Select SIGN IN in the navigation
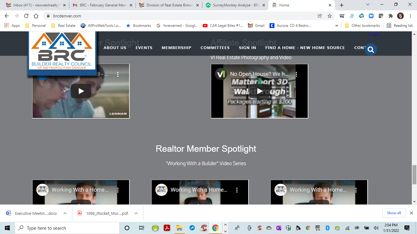 pos(247,48)
